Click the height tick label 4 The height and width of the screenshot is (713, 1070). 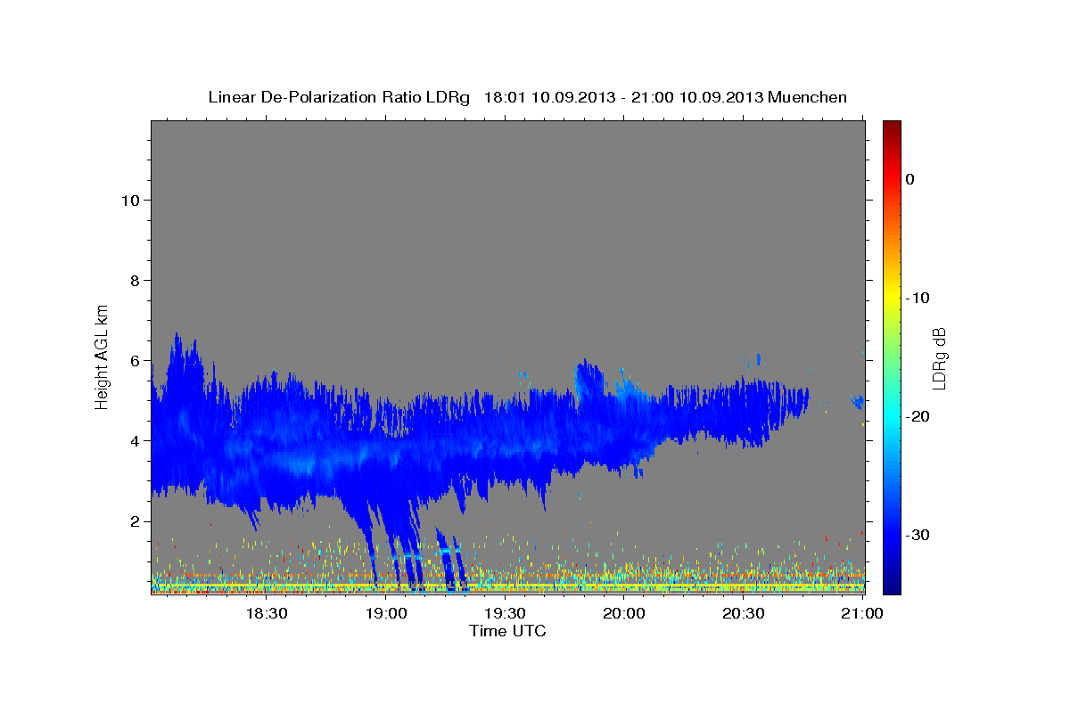click(134, 440)
